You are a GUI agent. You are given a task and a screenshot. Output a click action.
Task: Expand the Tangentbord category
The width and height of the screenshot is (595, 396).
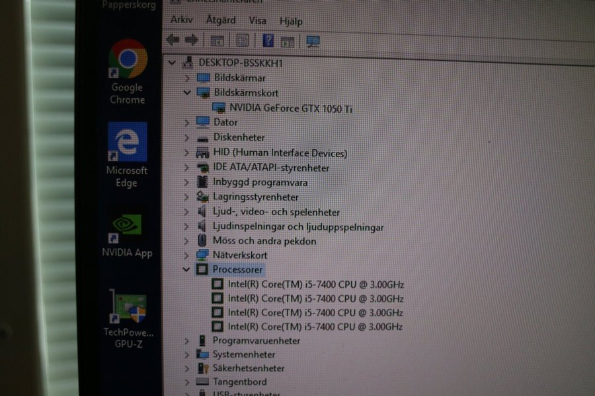(x=186, y=381)
